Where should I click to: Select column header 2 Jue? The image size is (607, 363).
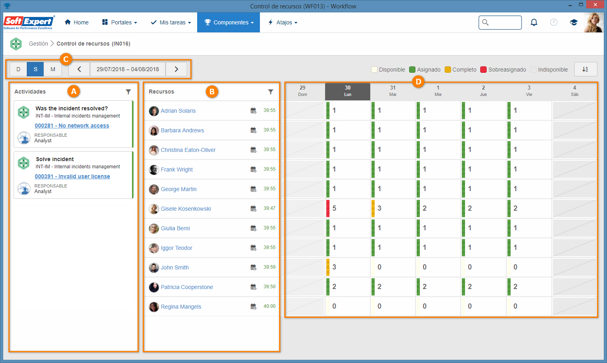point(483,91)
